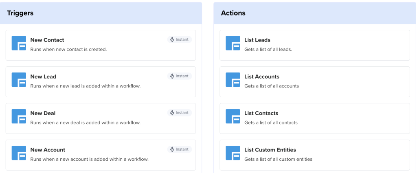
Task: Click the New Deal description text
Action: [85, 123]
